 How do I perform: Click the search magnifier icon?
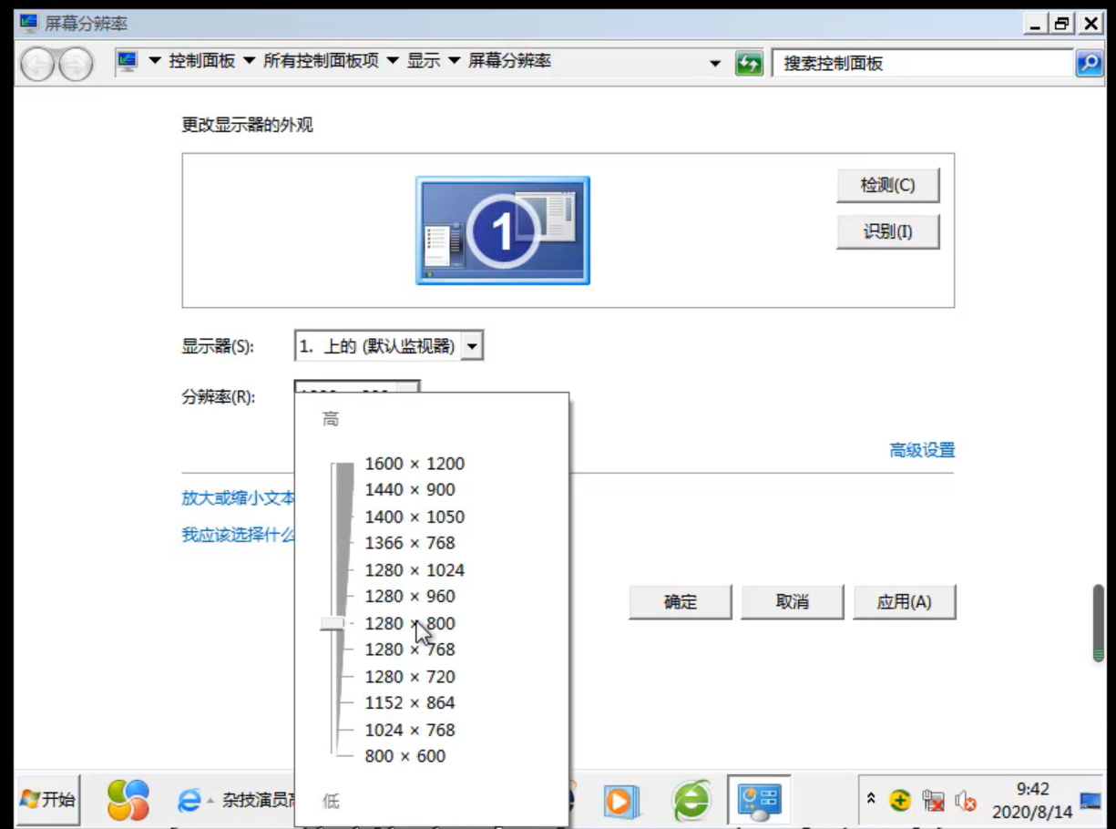tap(1090, 62)
